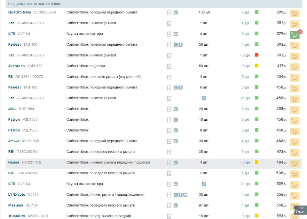Viewport: 307px width, 219px height.
Task: Add LYNXauto C9189 to cart
Action: point(295,196)
